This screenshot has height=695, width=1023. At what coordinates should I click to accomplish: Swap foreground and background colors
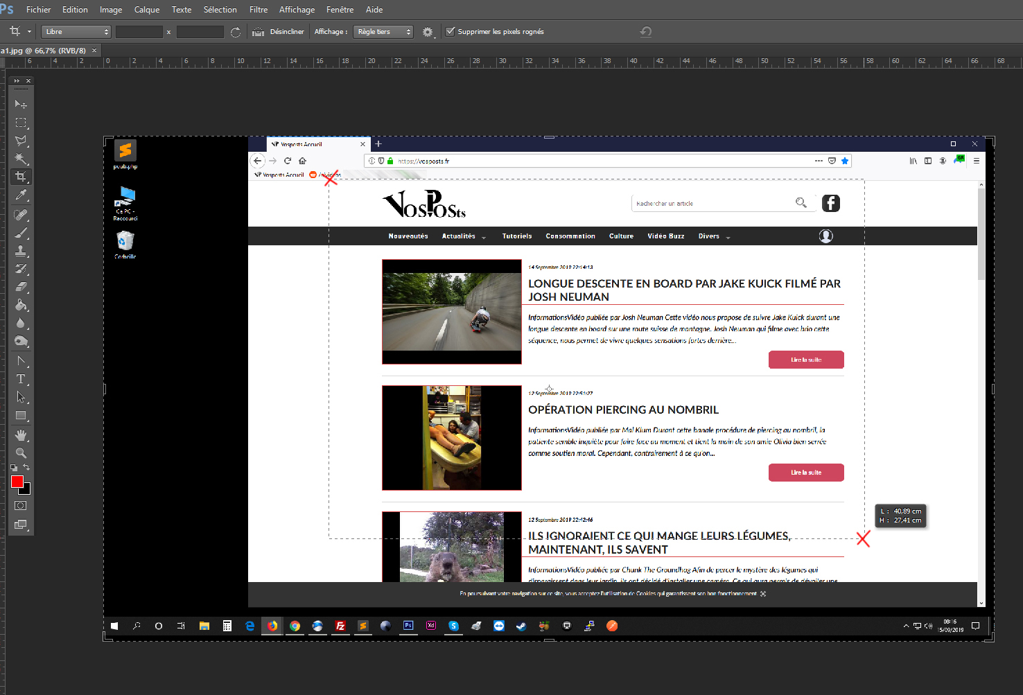(x=26, y=468)
